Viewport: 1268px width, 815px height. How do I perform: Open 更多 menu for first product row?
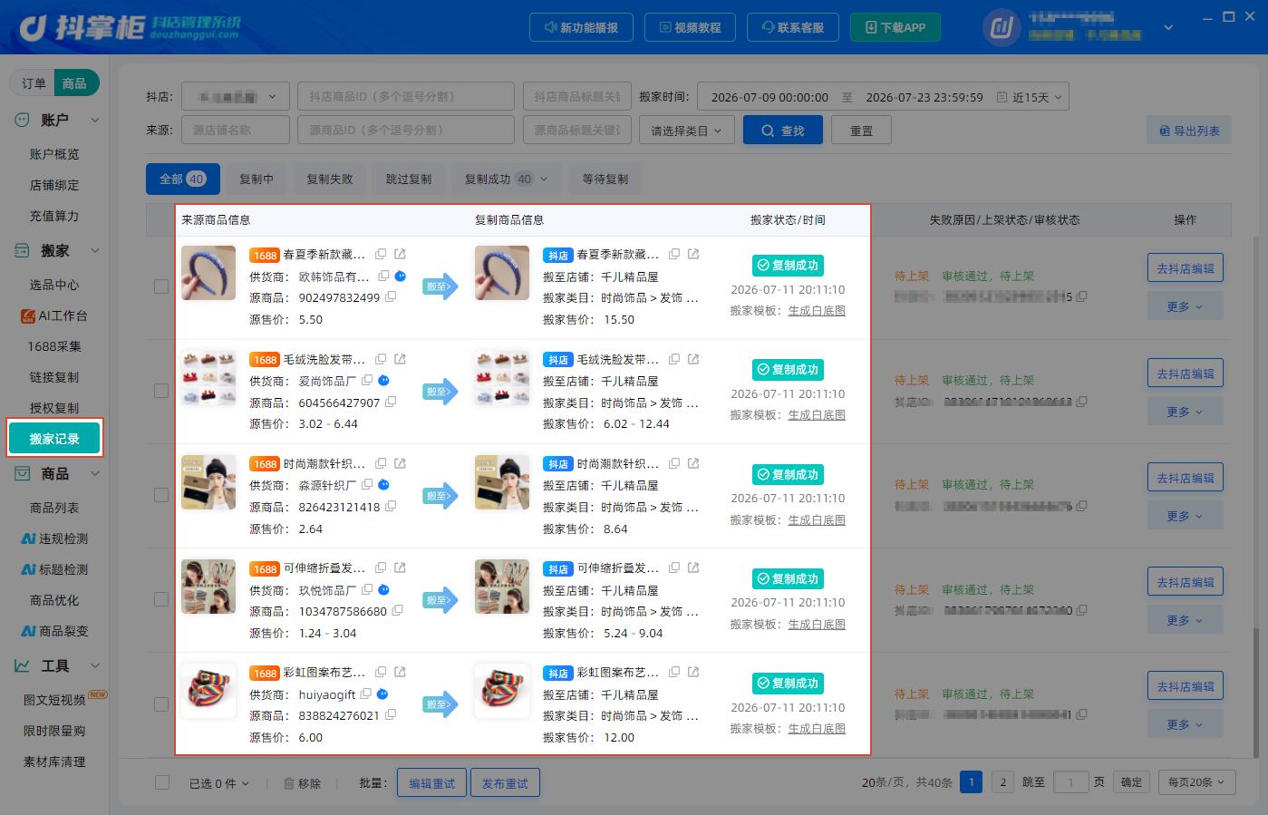[x=1185, y=306]
